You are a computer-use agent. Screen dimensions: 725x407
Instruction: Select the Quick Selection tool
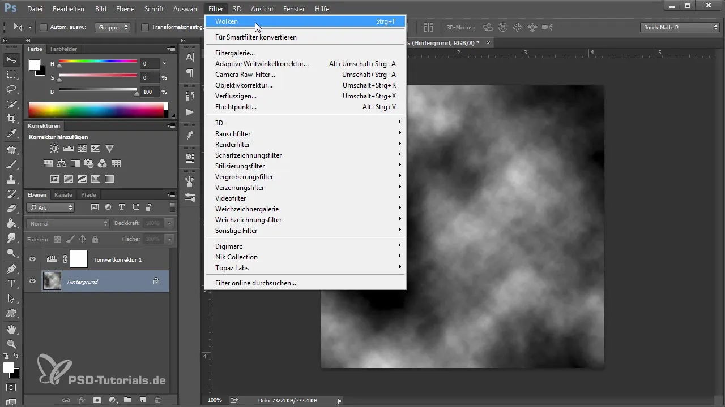tap(11, 103)
